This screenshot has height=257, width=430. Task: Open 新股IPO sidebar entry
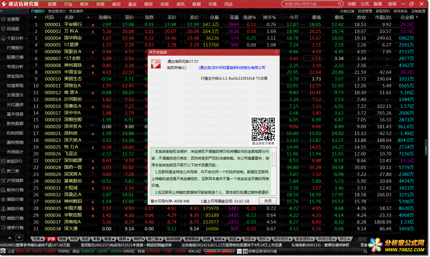(11, 161)
